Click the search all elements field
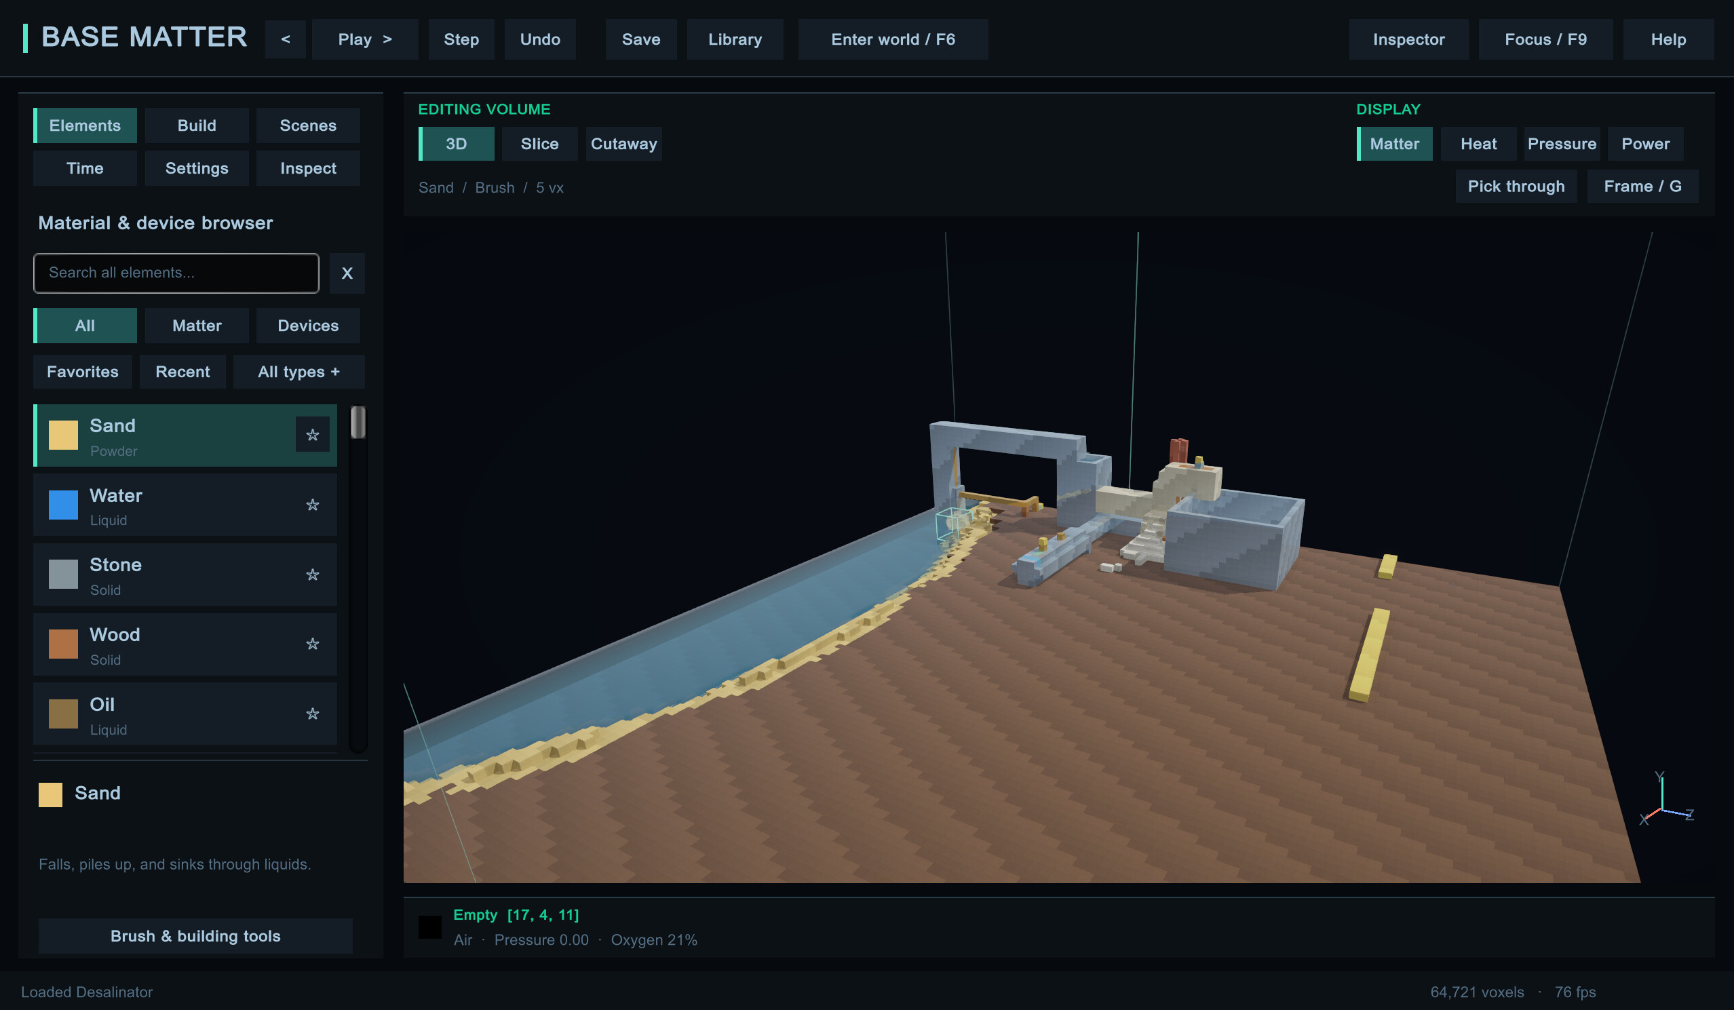1734x1010 pixels. (176, 273)
